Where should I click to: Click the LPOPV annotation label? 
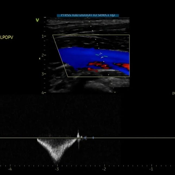tap(7, 37)
